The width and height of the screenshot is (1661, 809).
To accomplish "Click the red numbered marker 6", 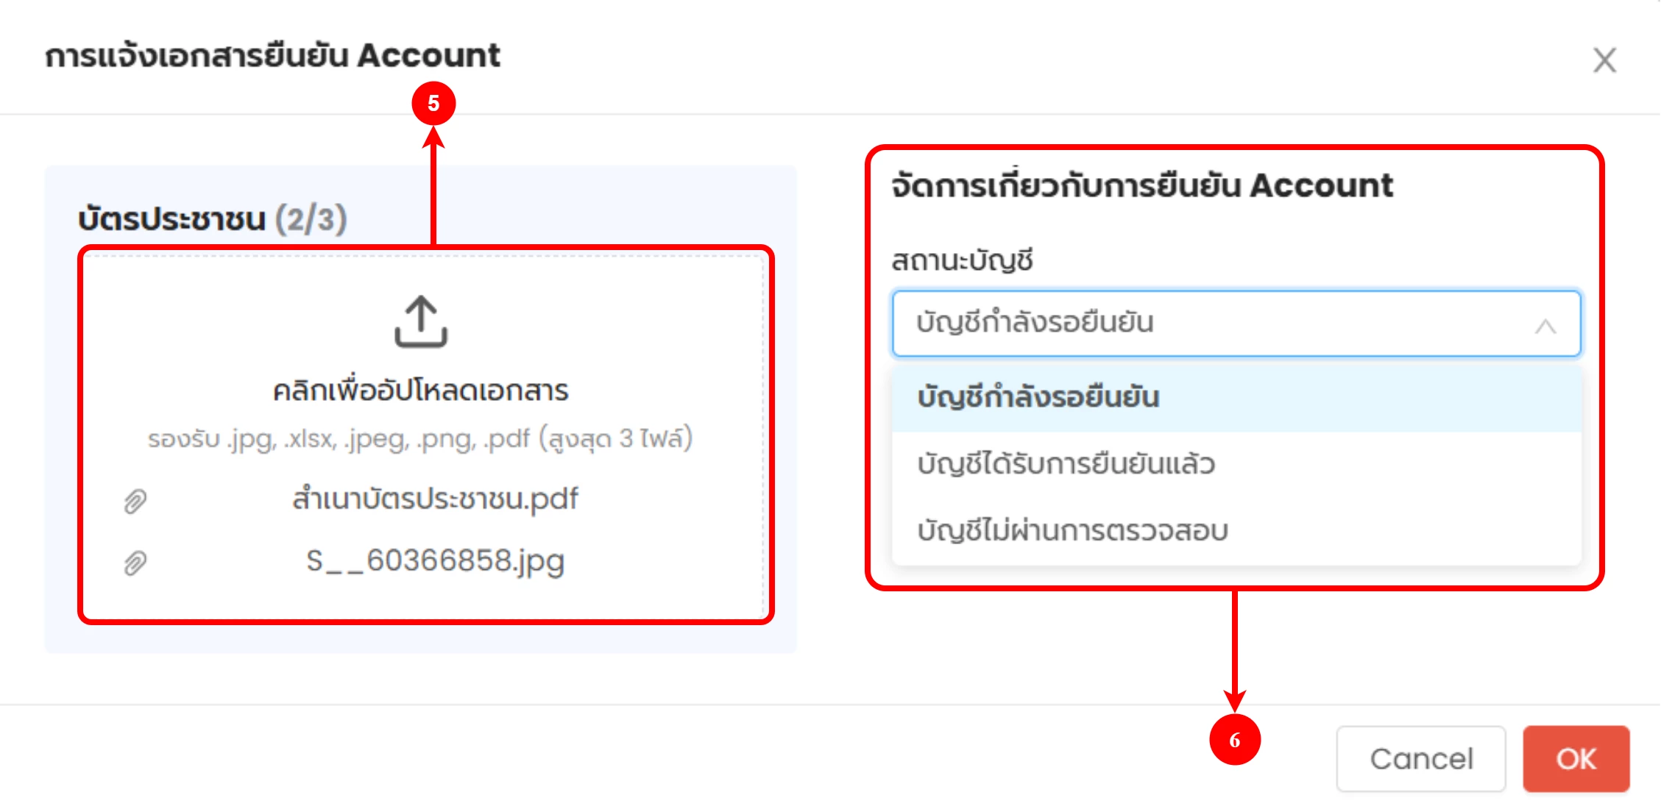I will [x=1235, y=740].
